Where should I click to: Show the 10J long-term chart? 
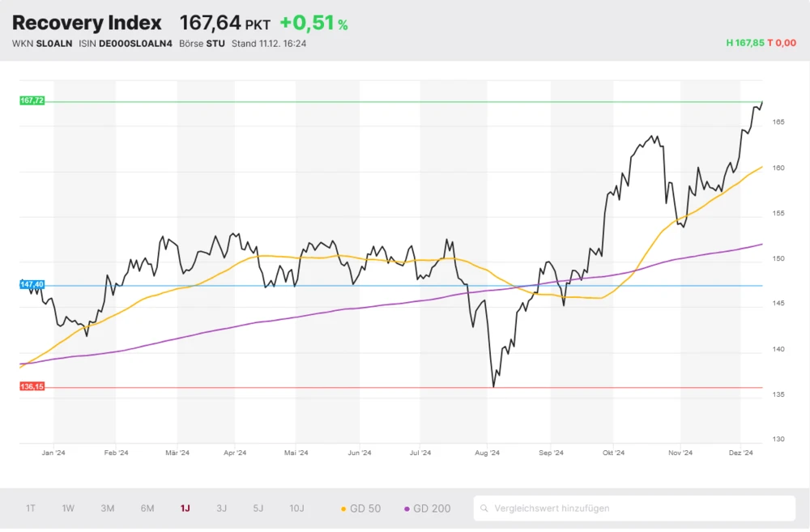[297, 508]
